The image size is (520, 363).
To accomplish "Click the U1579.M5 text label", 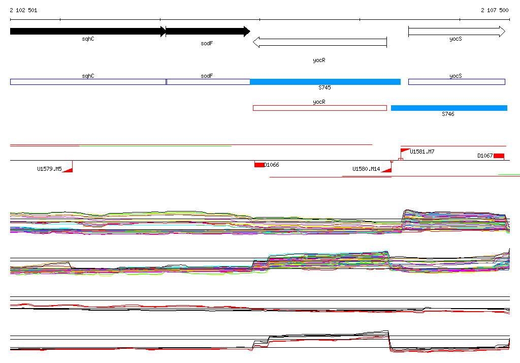I will pyautogui.click(x=49, y=169).
